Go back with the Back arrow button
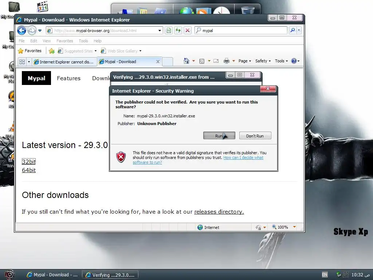The image size is (373, 280). point(21,31)
